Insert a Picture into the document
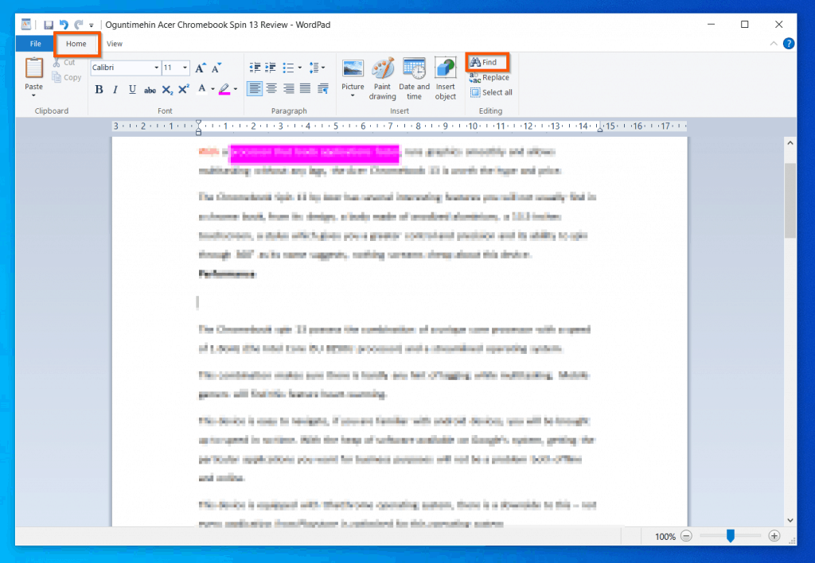The height and width of the screenshot is (563, 815). [352, 76]
